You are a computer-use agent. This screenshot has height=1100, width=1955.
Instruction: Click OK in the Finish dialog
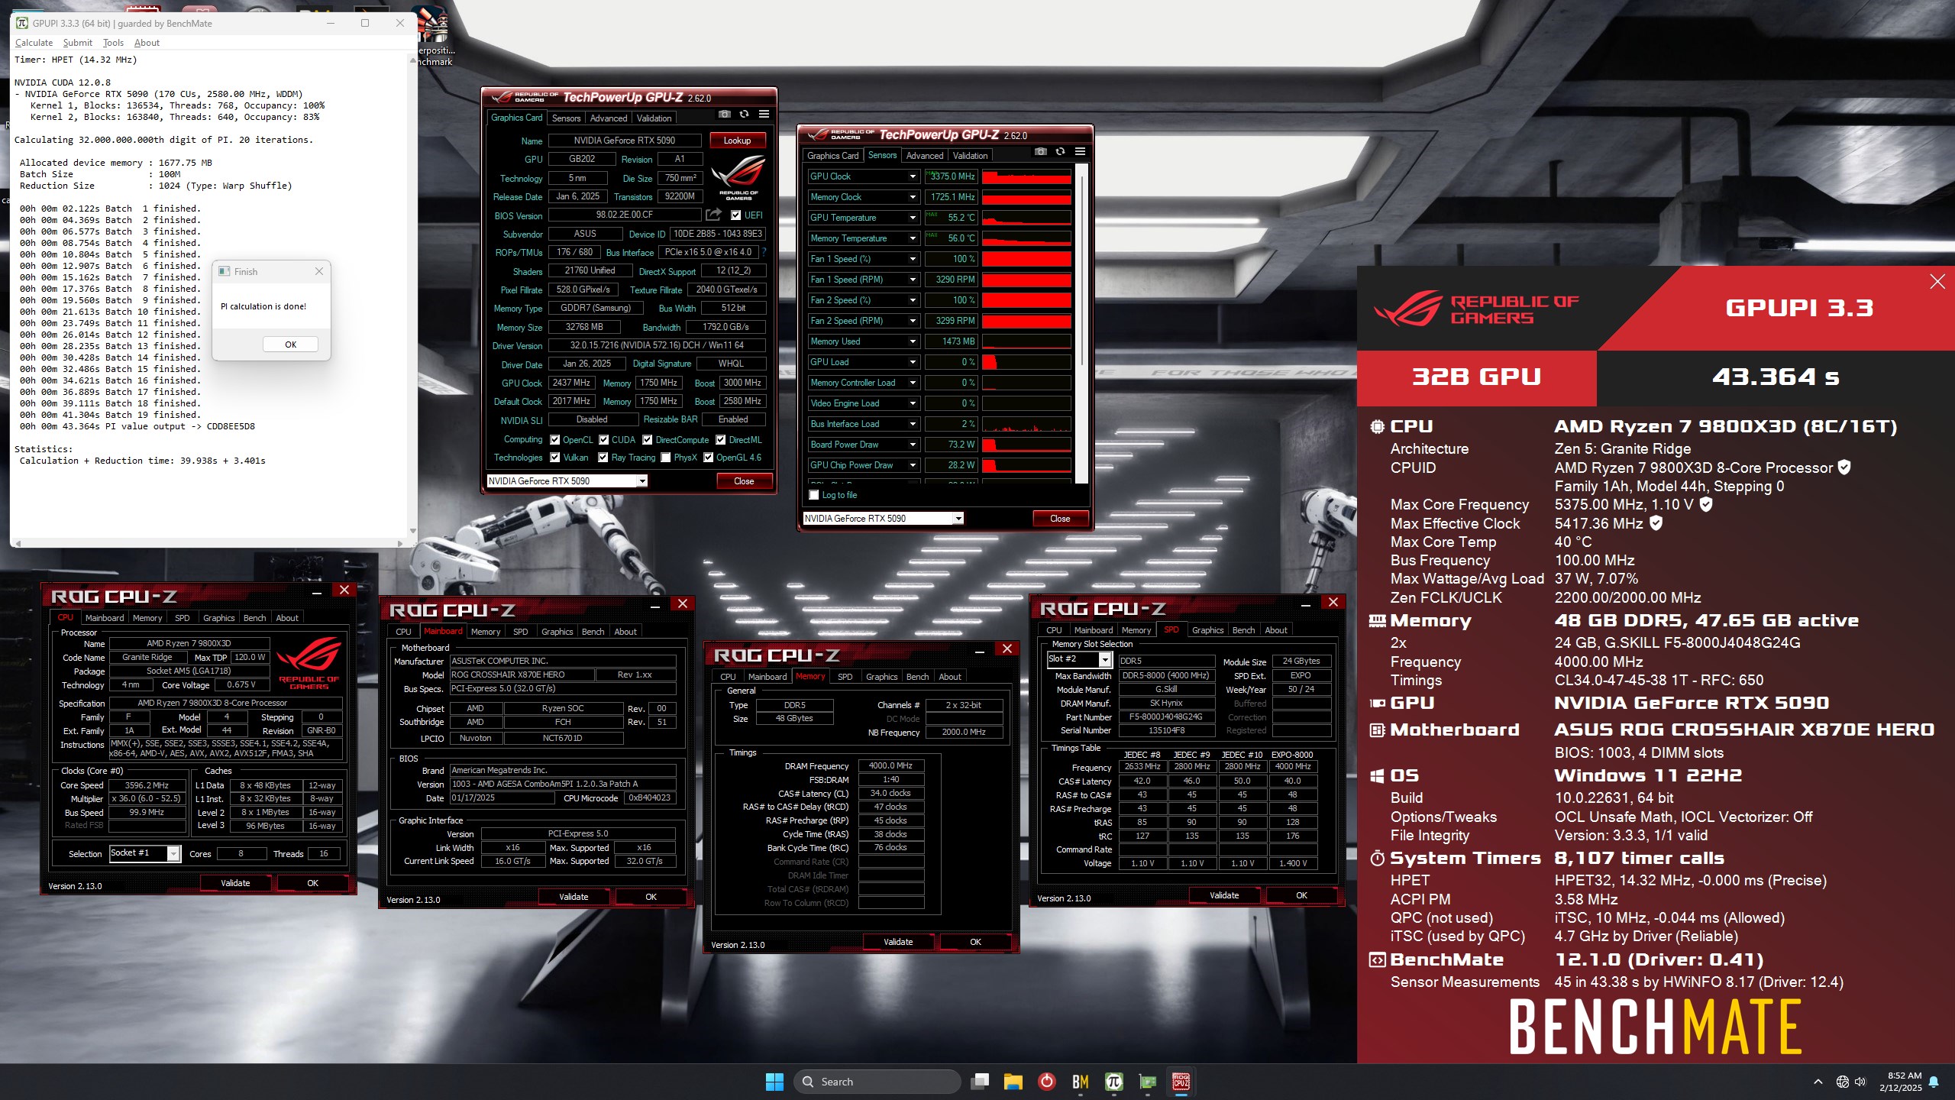tap(290, 345)
